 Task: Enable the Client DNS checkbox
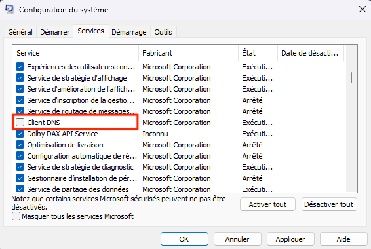20,123
